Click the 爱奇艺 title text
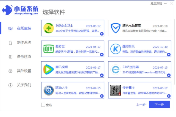The image size is (176, 117). click(60, 46)
